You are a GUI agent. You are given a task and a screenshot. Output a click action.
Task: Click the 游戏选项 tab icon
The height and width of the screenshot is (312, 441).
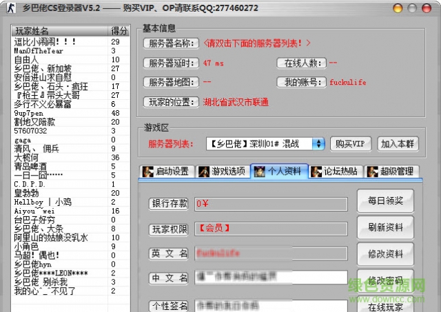(204, 171)
